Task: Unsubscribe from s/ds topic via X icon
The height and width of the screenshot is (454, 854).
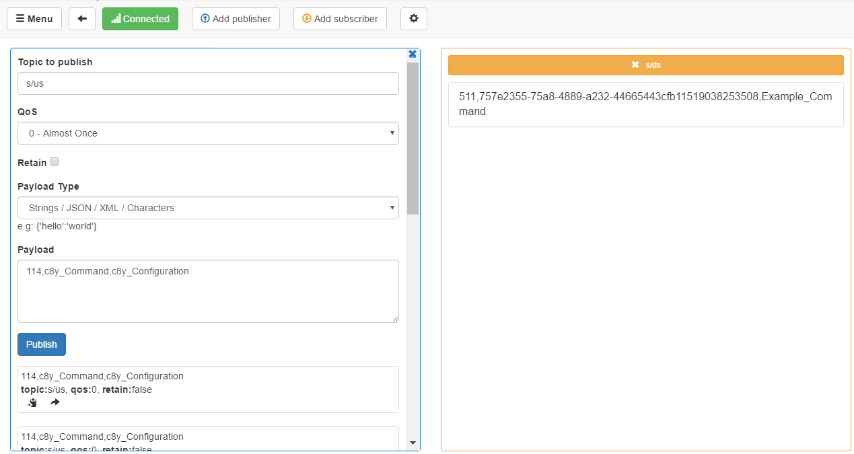Action: 635,65
